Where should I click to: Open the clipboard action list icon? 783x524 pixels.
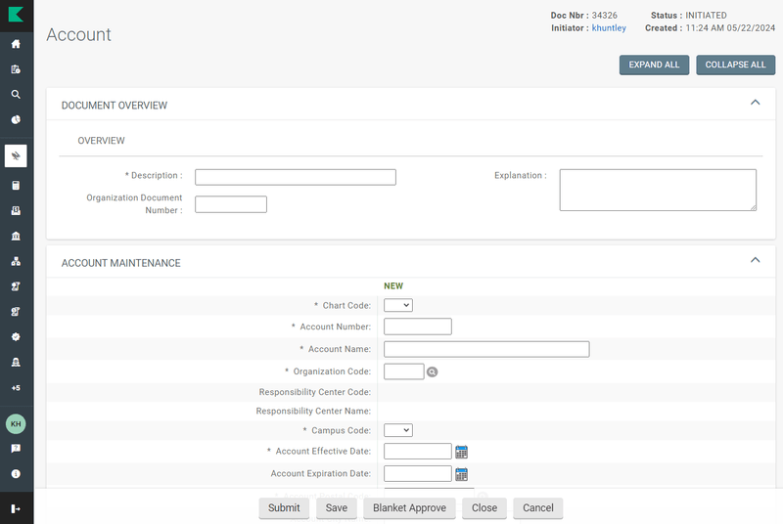[16, 69]
